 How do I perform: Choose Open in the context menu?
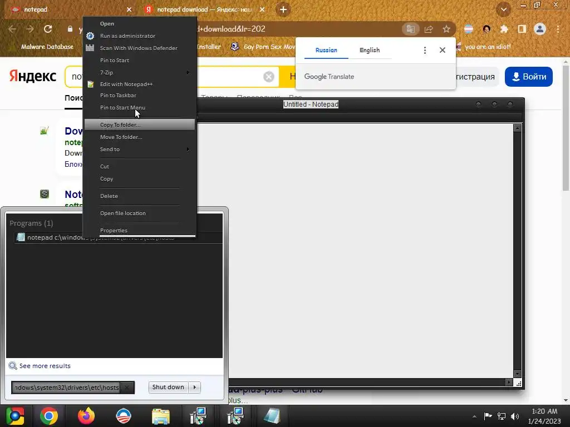(140, 23)
